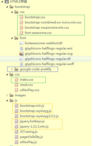Image resolution: width=93 pixels, height=146 pixels.
Task: Open the jquery-1.11.3.min.js file name
Action: (34, 127)
